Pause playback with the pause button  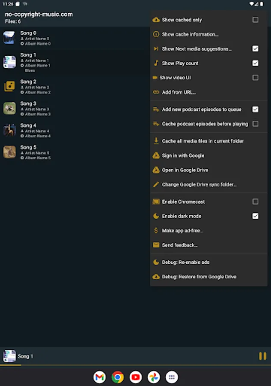pos(262,356)
